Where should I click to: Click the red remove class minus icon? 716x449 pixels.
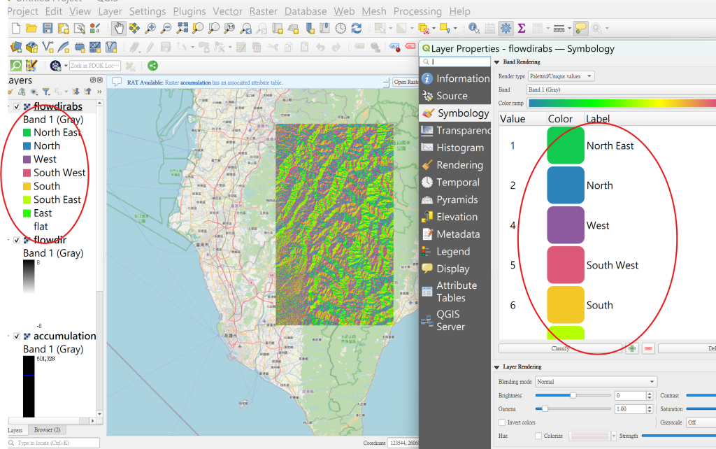649,348
